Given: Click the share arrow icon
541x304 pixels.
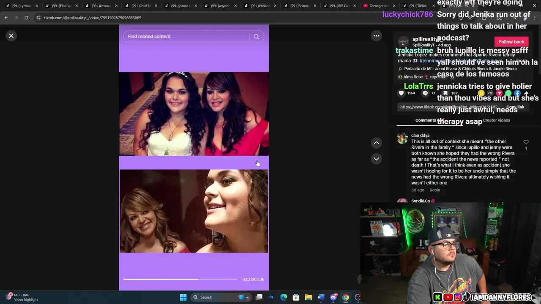Looking at the screenshot, I should pyautogui.click(x=526, y=93).
